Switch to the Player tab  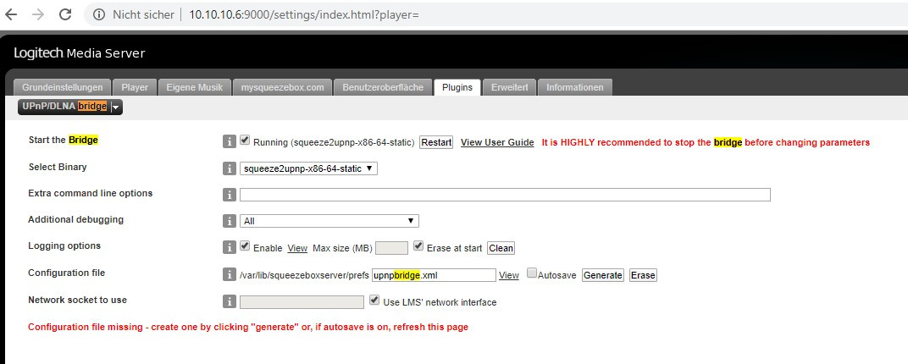135,87
